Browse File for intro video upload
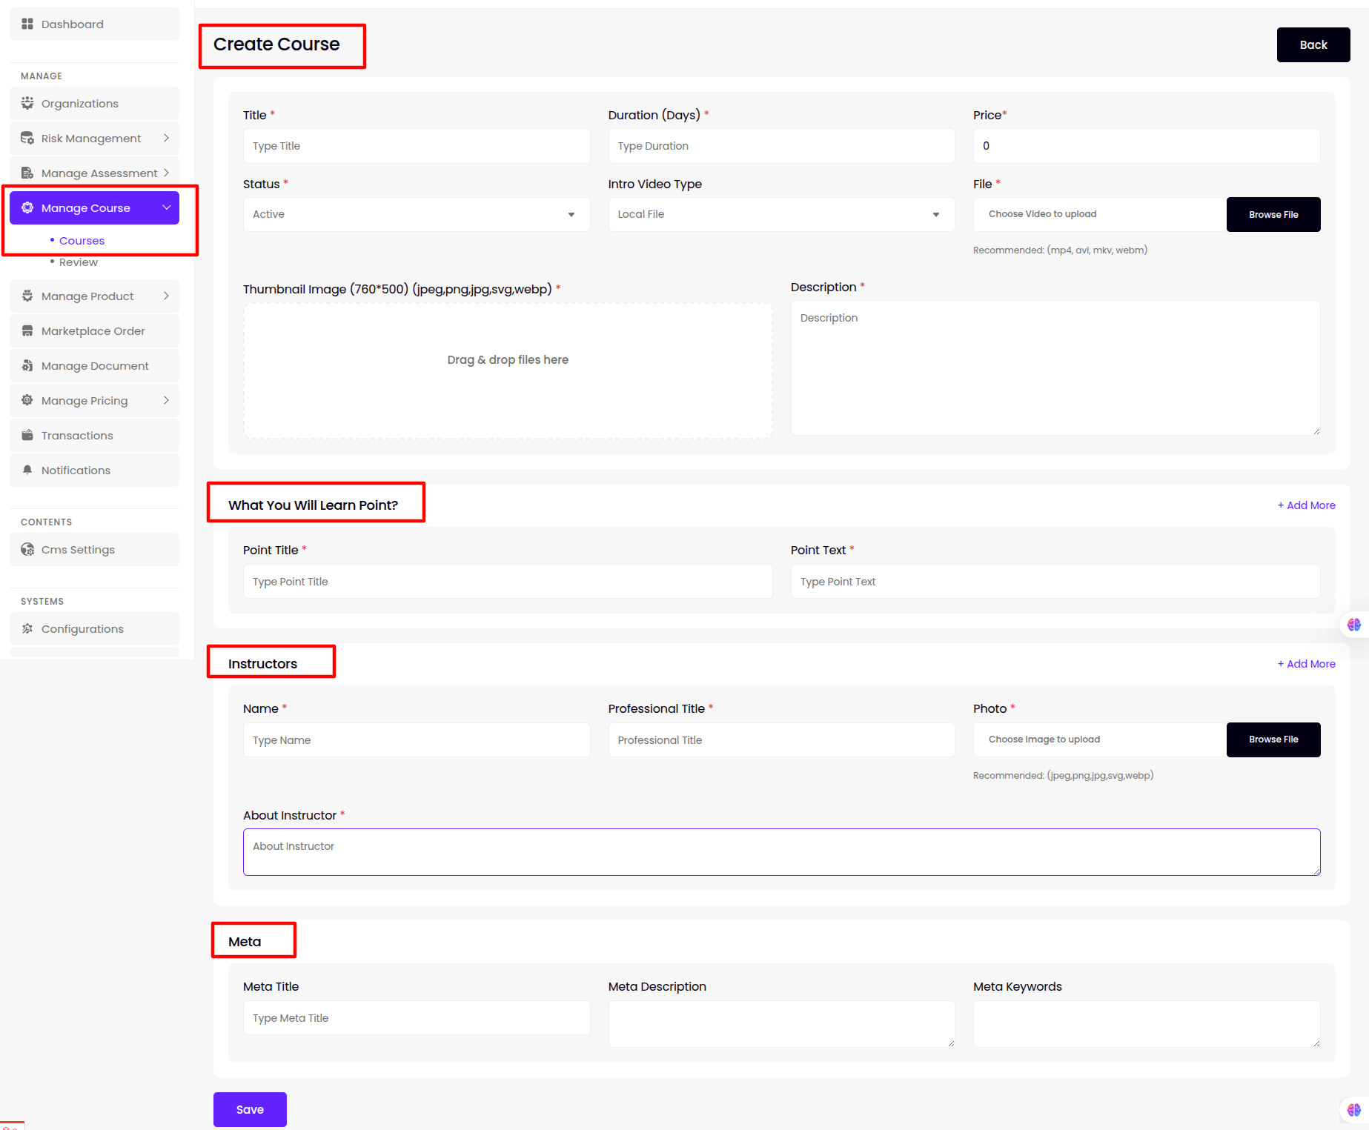1369x1130 pixels. click(x=1273, y=215)
